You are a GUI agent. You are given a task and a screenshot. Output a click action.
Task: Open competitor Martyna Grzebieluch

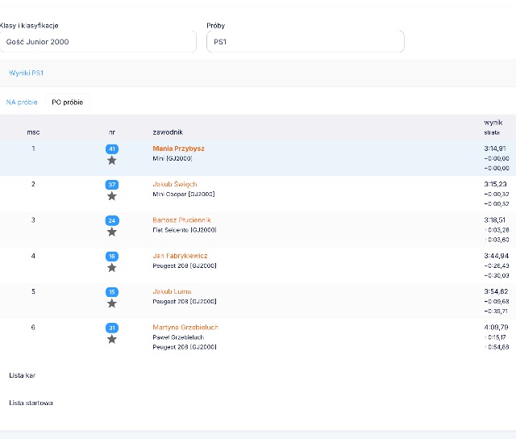point(185,328)
